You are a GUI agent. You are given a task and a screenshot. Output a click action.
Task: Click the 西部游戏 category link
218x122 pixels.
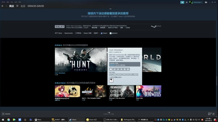click(x=58, y=45)
